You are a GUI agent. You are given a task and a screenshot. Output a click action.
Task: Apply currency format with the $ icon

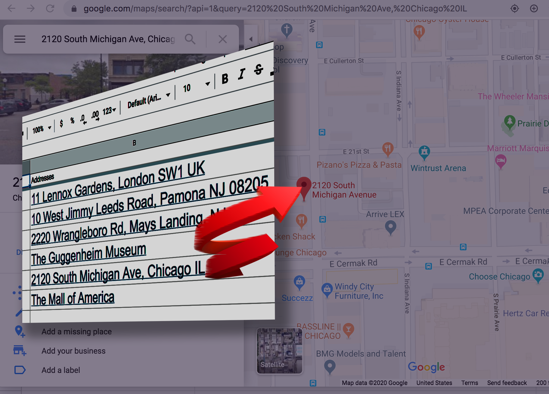[x=61, y=123]
